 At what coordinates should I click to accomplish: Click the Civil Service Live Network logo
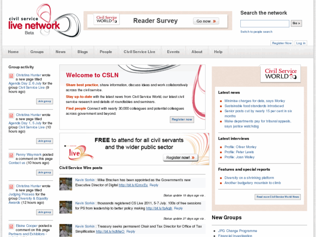click(44, 20)
